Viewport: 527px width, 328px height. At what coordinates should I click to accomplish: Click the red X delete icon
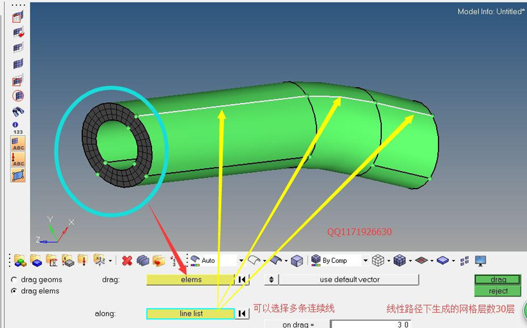coord(127,261)
